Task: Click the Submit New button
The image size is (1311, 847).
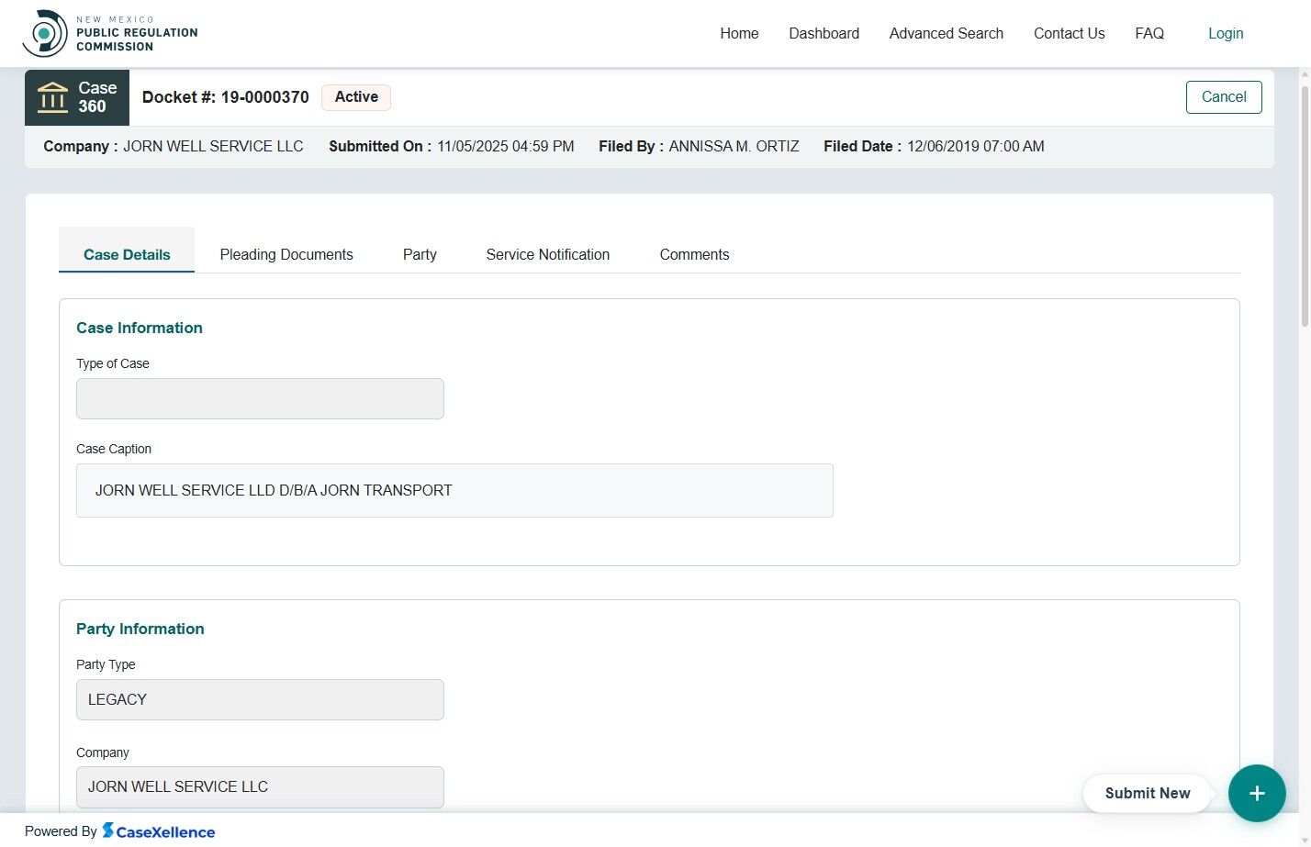Action: [x=1148, y=793]
